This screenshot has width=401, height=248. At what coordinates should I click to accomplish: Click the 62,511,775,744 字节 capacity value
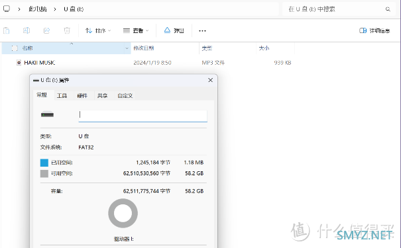tap(146, 191)
